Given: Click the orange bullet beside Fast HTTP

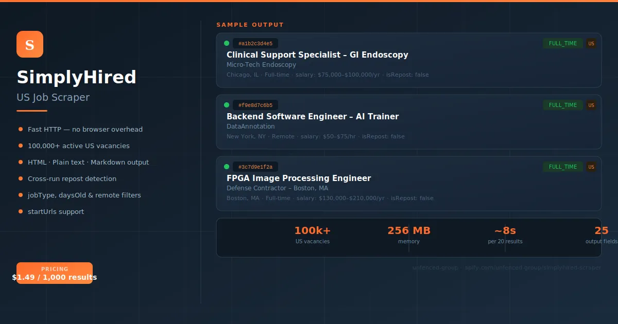Looking at the screenshot, I should click(x=21, y=130).
